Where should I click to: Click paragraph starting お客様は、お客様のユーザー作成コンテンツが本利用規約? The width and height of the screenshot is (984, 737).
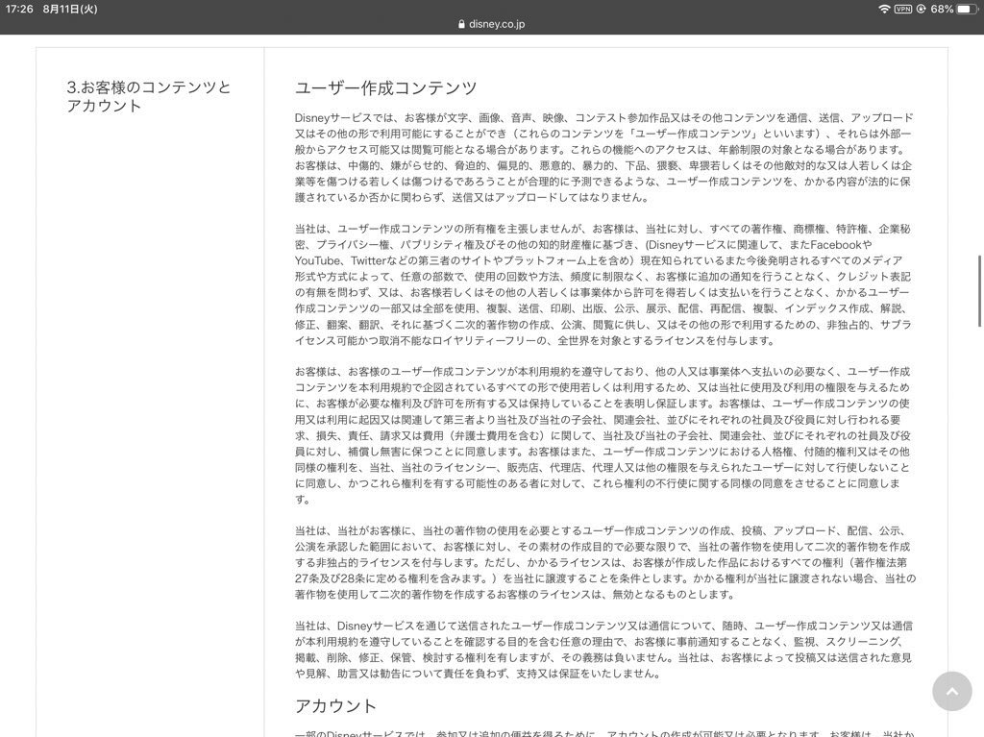603,435
